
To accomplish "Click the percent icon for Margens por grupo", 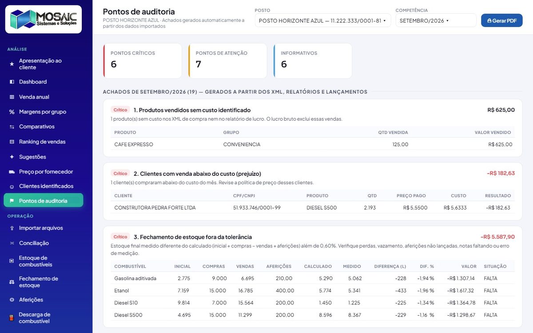I will pos(12,112).
